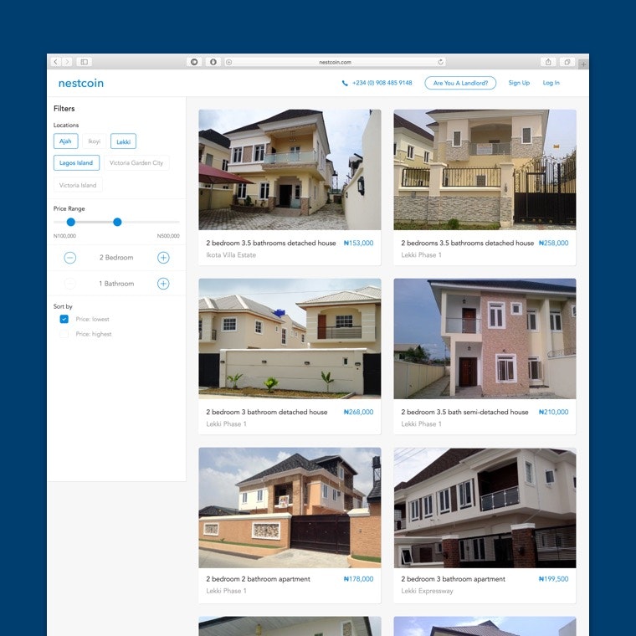Click the ₦178,000 price
The width and height of the screenshot is (636, 636).
click(x=358, y=579)
